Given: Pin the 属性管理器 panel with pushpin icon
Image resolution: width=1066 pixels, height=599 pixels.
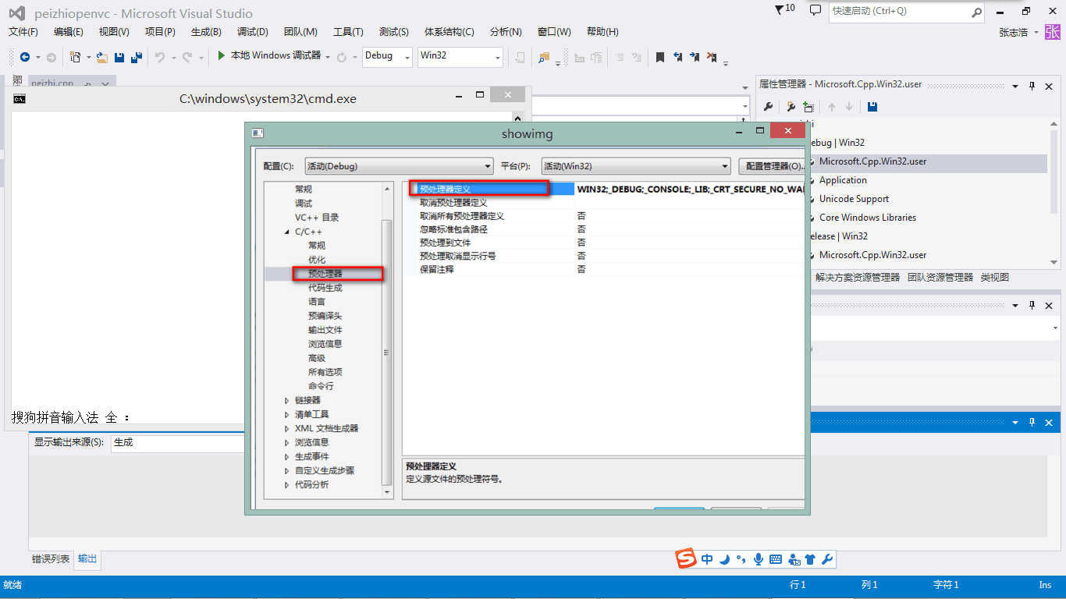Looking at the screenshot, I should pyautogui.click(x=1032, y=86).
